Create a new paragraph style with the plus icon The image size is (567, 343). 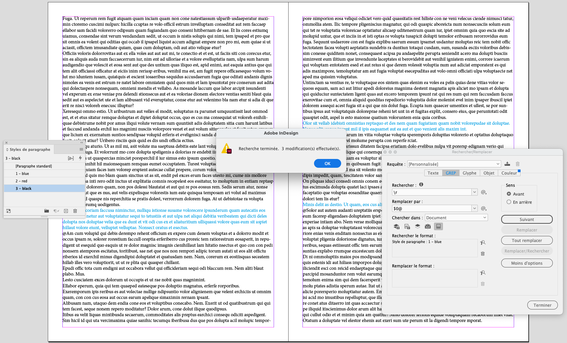[x=66, y=211]
